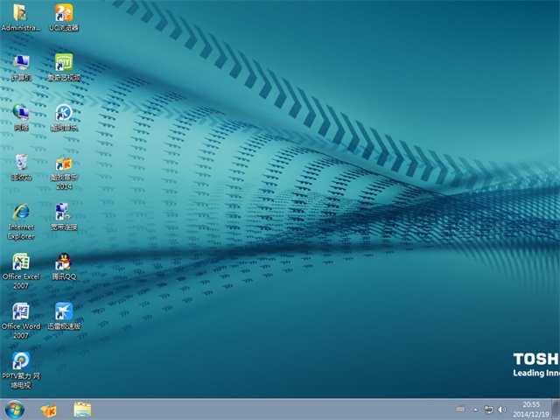Select the 网络 (Network) desktop icon

[21, 114]
